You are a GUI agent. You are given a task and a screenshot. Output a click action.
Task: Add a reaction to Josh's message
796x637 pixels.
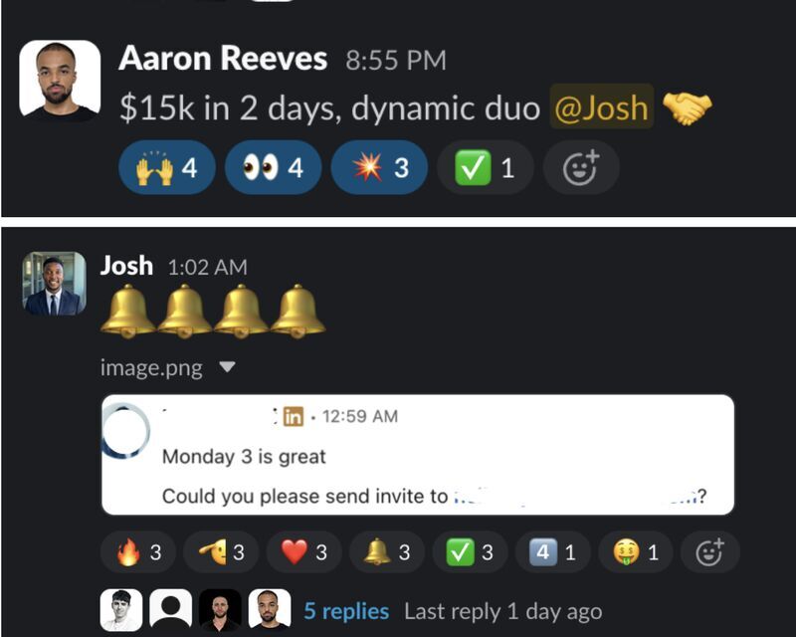point(709,552)
